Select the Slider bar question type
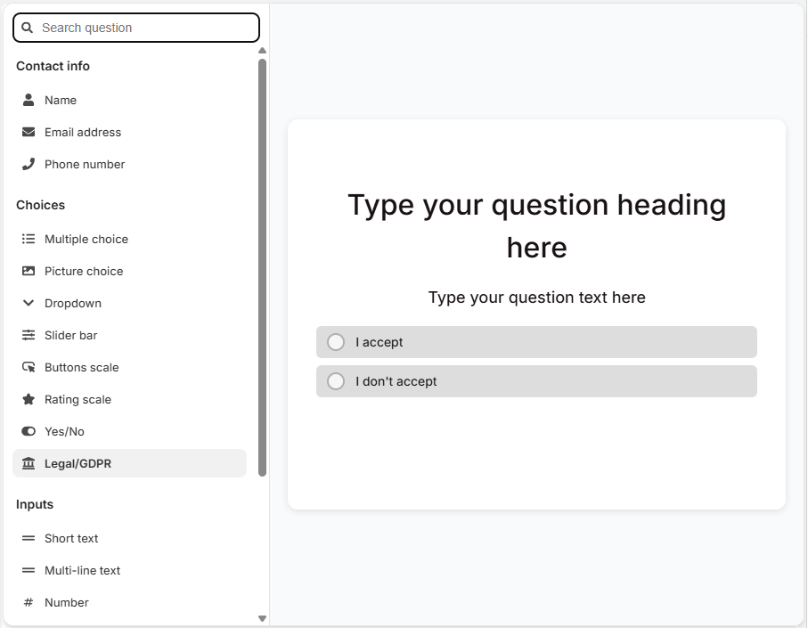Image resolution: width=808 pixels, height=628 pixels. (x=69, y=335)
